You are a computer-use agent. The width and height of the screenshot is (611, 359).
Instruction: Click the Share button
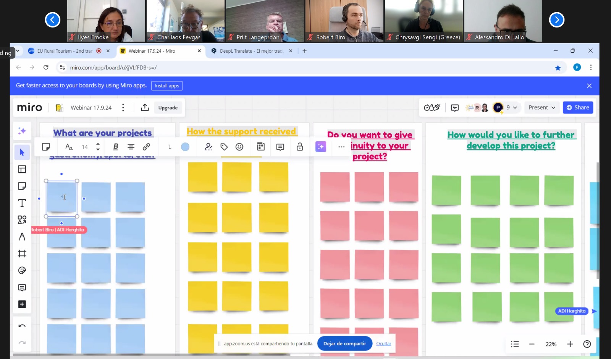click(577, 108)
